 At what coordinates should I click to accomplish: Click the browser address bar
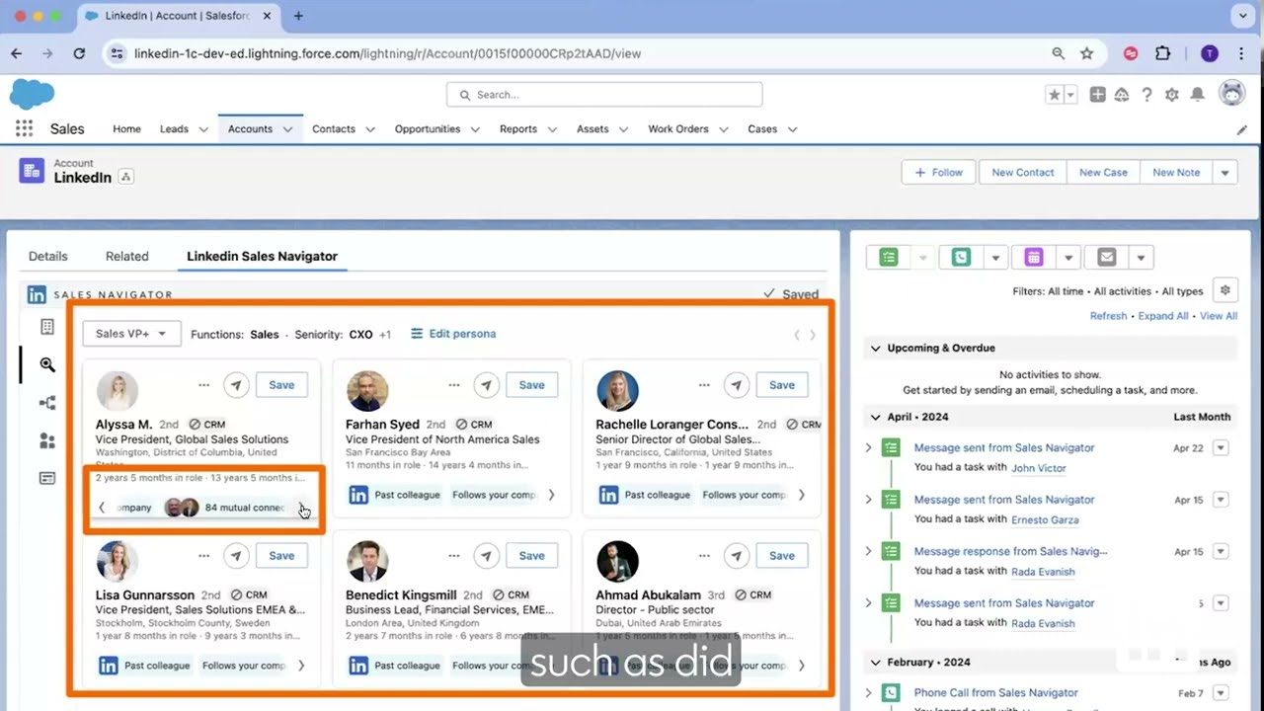(x=583, y=53)
